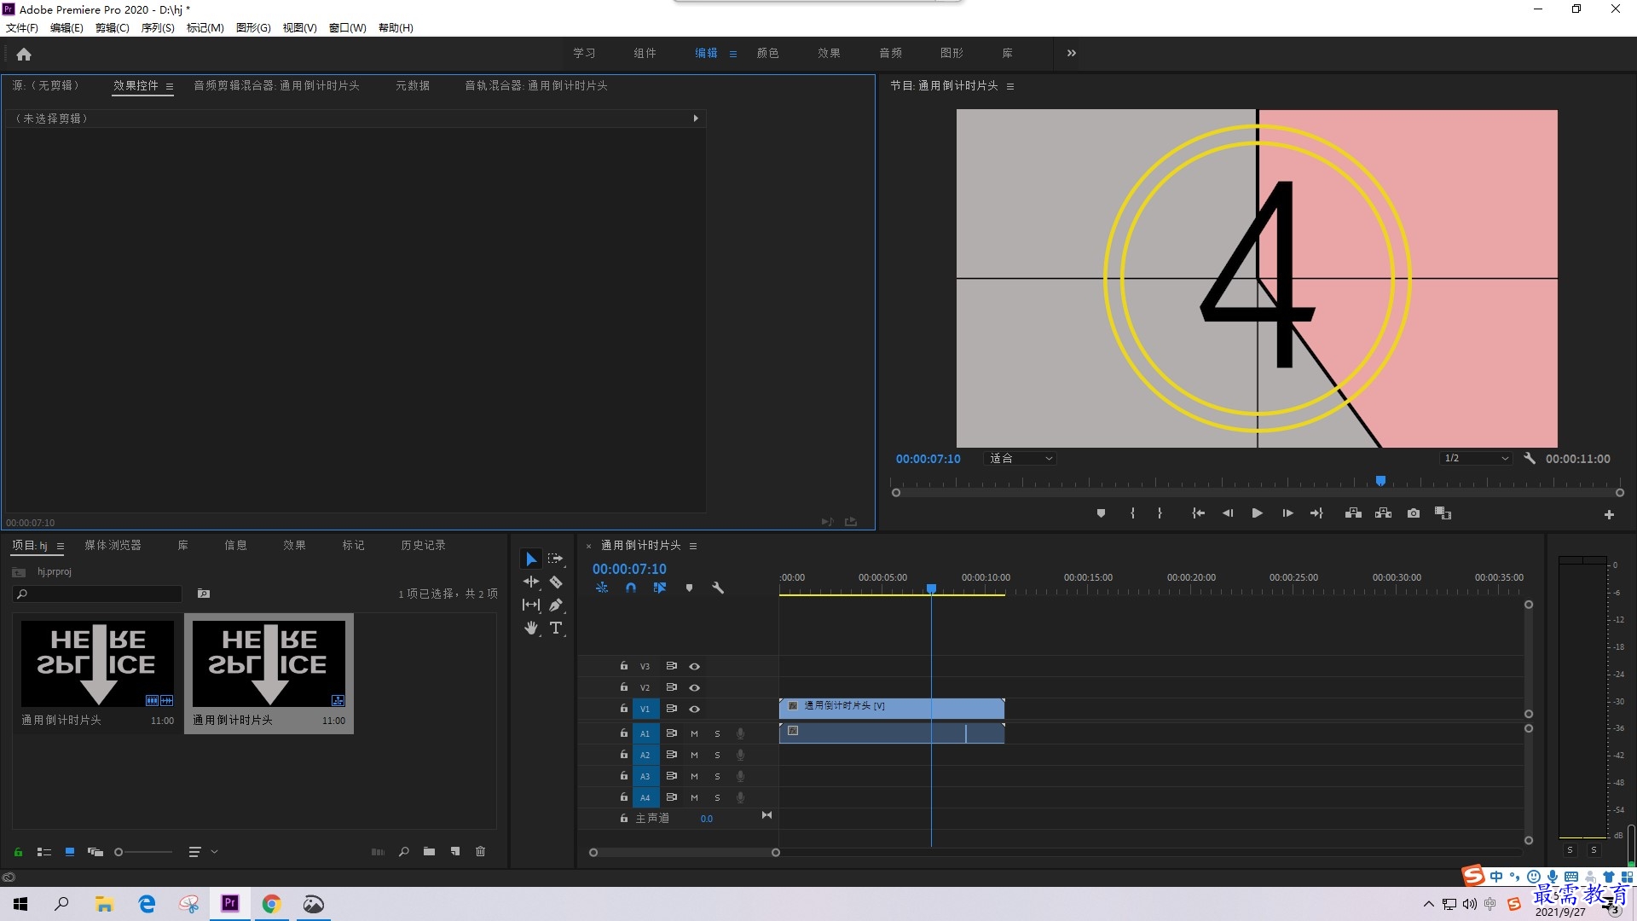Image resolution: width=1637 pixels, height=921 pixels.
Task: Step forward one frame
Action: click(1287, 513)
